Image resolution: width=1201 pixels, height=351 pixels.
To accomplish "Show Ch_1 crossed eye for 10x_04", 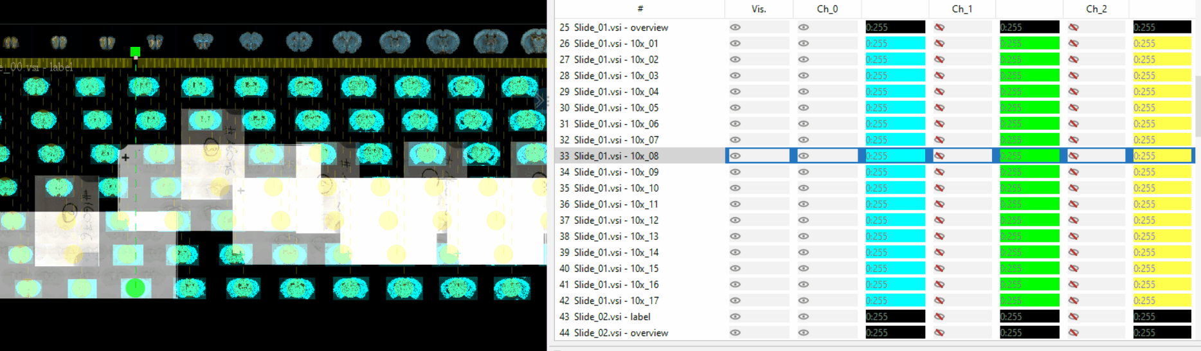I will click(939, 91).
